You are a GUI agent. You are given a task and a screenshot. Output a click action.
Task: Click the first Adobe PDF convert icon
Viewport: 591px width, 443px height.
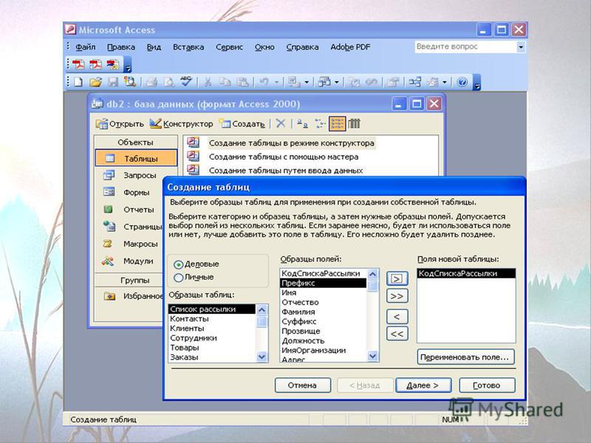click(78, 64)
